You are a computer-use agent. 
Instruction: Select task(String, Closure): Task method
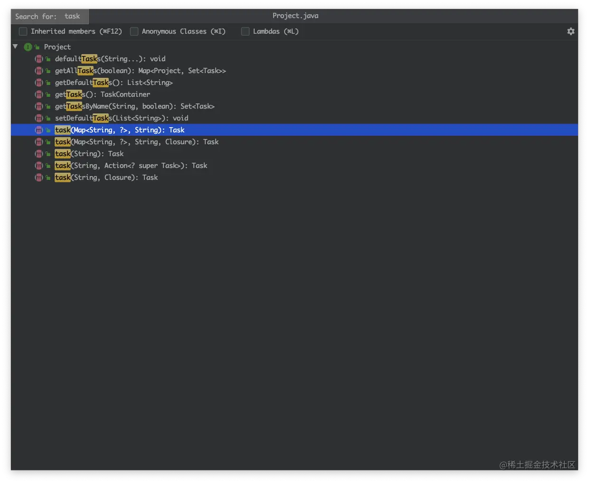coord(106,177)
